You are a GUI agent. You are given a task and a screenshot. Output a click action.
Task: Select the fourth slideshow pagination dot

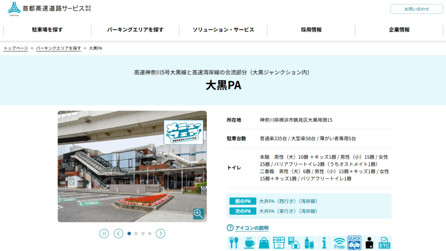click(149, 234)
